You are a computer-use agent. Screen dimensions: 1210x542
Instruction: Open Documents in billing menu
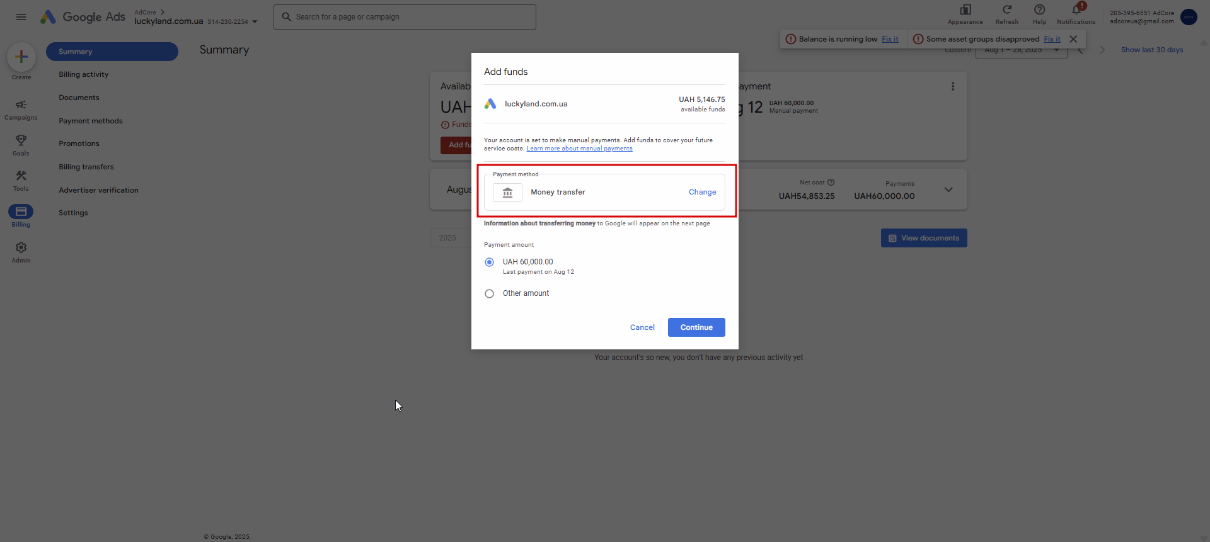click(79, 98)
